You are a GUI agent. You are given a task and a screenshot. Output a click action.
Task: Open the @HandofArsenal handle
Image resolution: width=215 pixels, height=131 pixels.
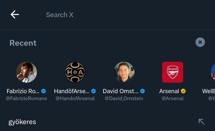click(75, 99)
